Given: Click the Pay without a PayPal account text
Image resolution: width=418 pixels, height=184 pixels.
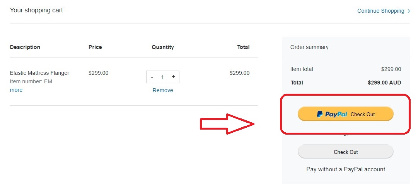Looking at the screenshot, I should [x=345, y=169].
